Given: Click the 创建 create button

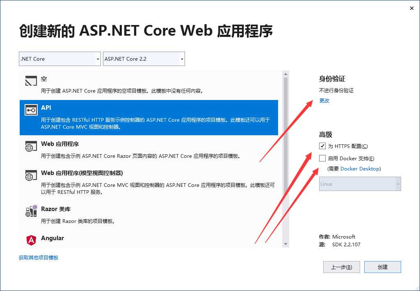Looking at the screenshot, I should click(x=383, y=267).
